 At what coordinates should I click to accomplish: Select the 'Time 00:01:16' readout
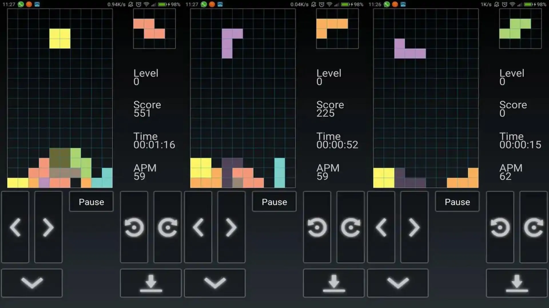tap(154, 141)
